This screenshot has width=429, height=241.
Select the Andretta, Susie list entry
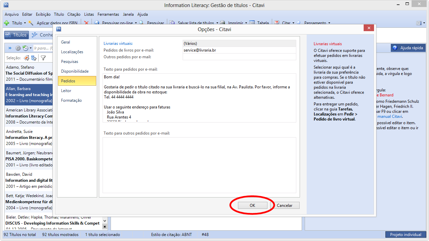pyautogui.click(x=28, y=138)
